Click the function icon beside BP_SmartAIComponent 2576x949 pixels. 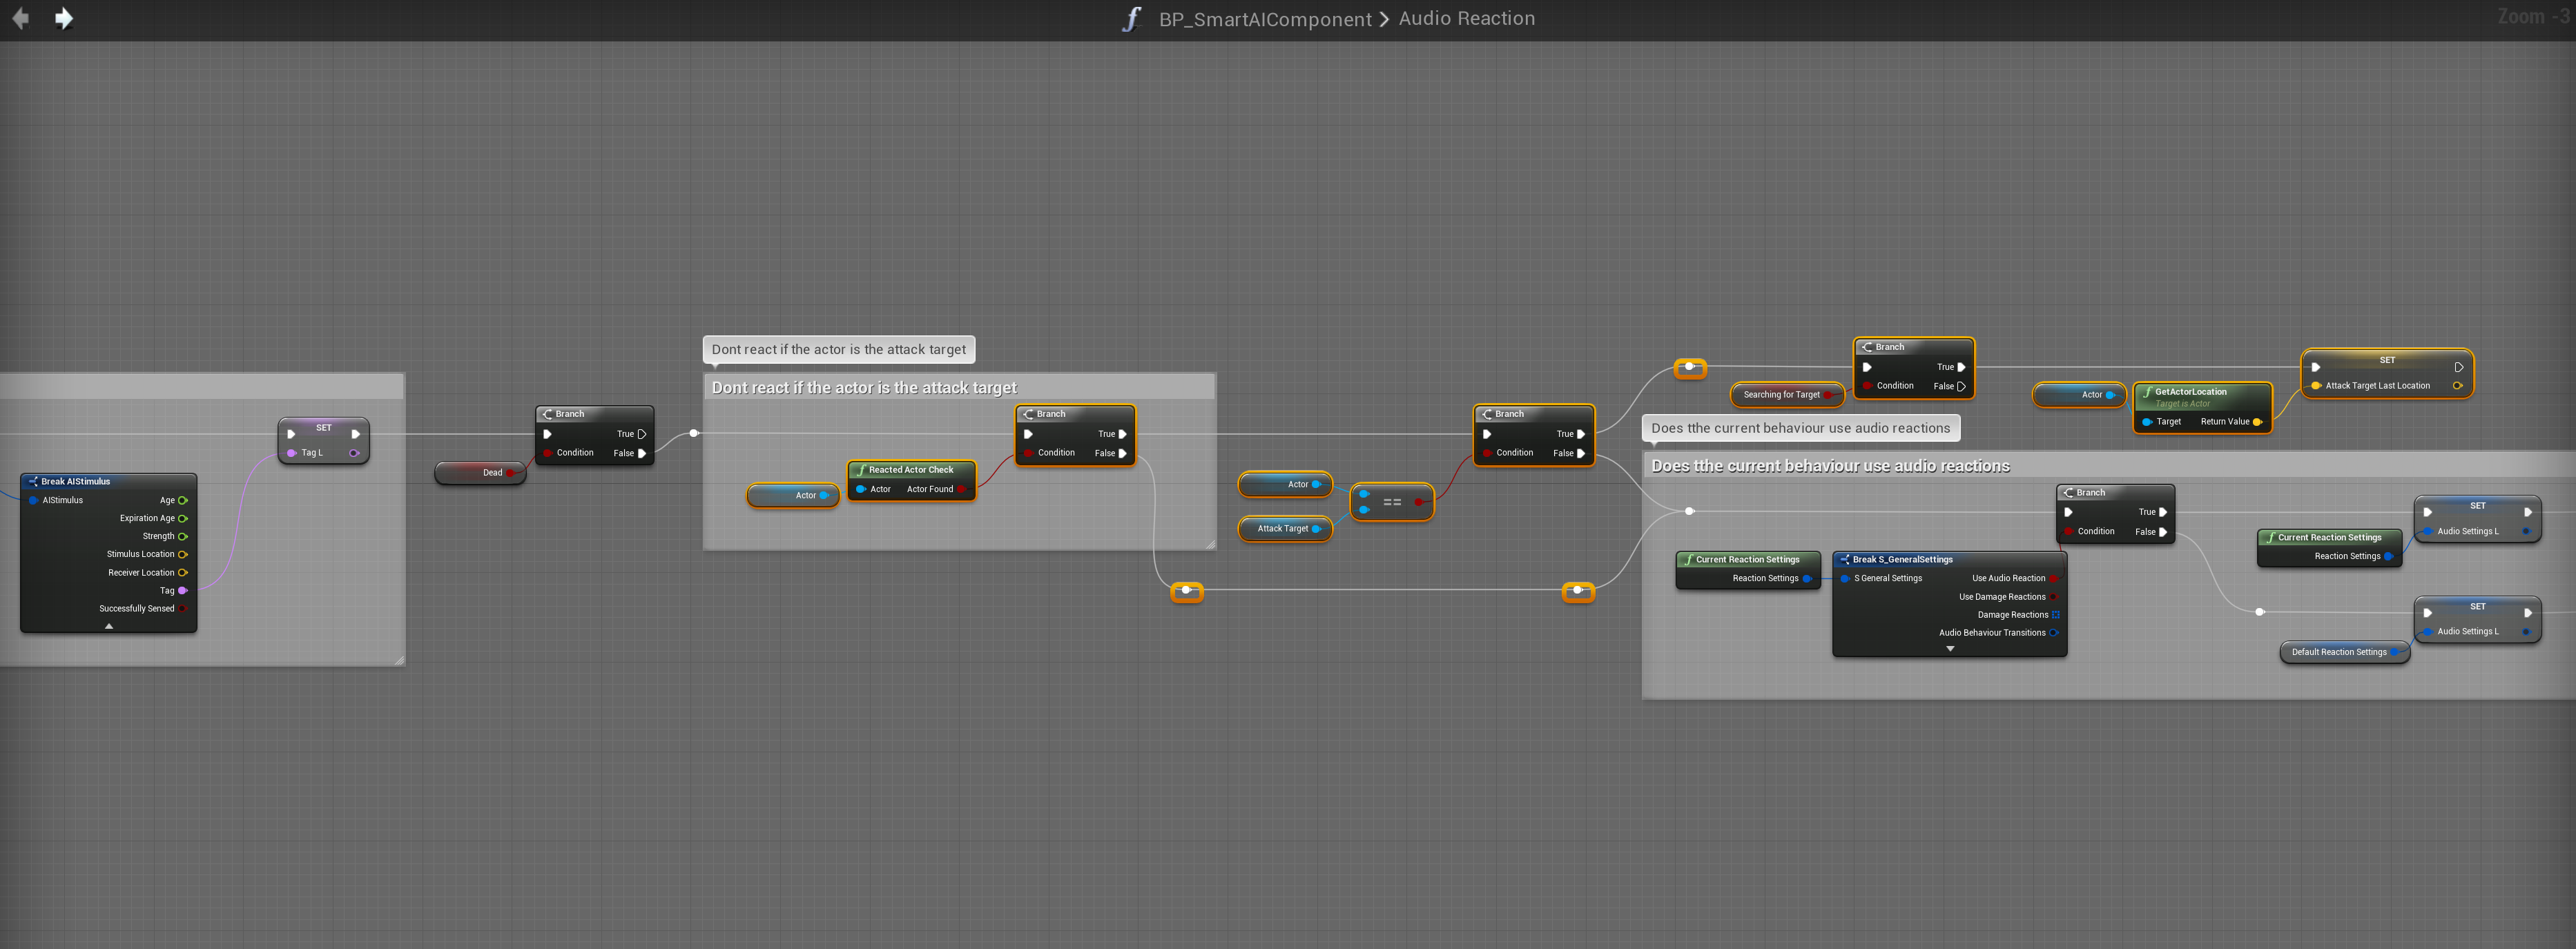tap(1131, 19)
